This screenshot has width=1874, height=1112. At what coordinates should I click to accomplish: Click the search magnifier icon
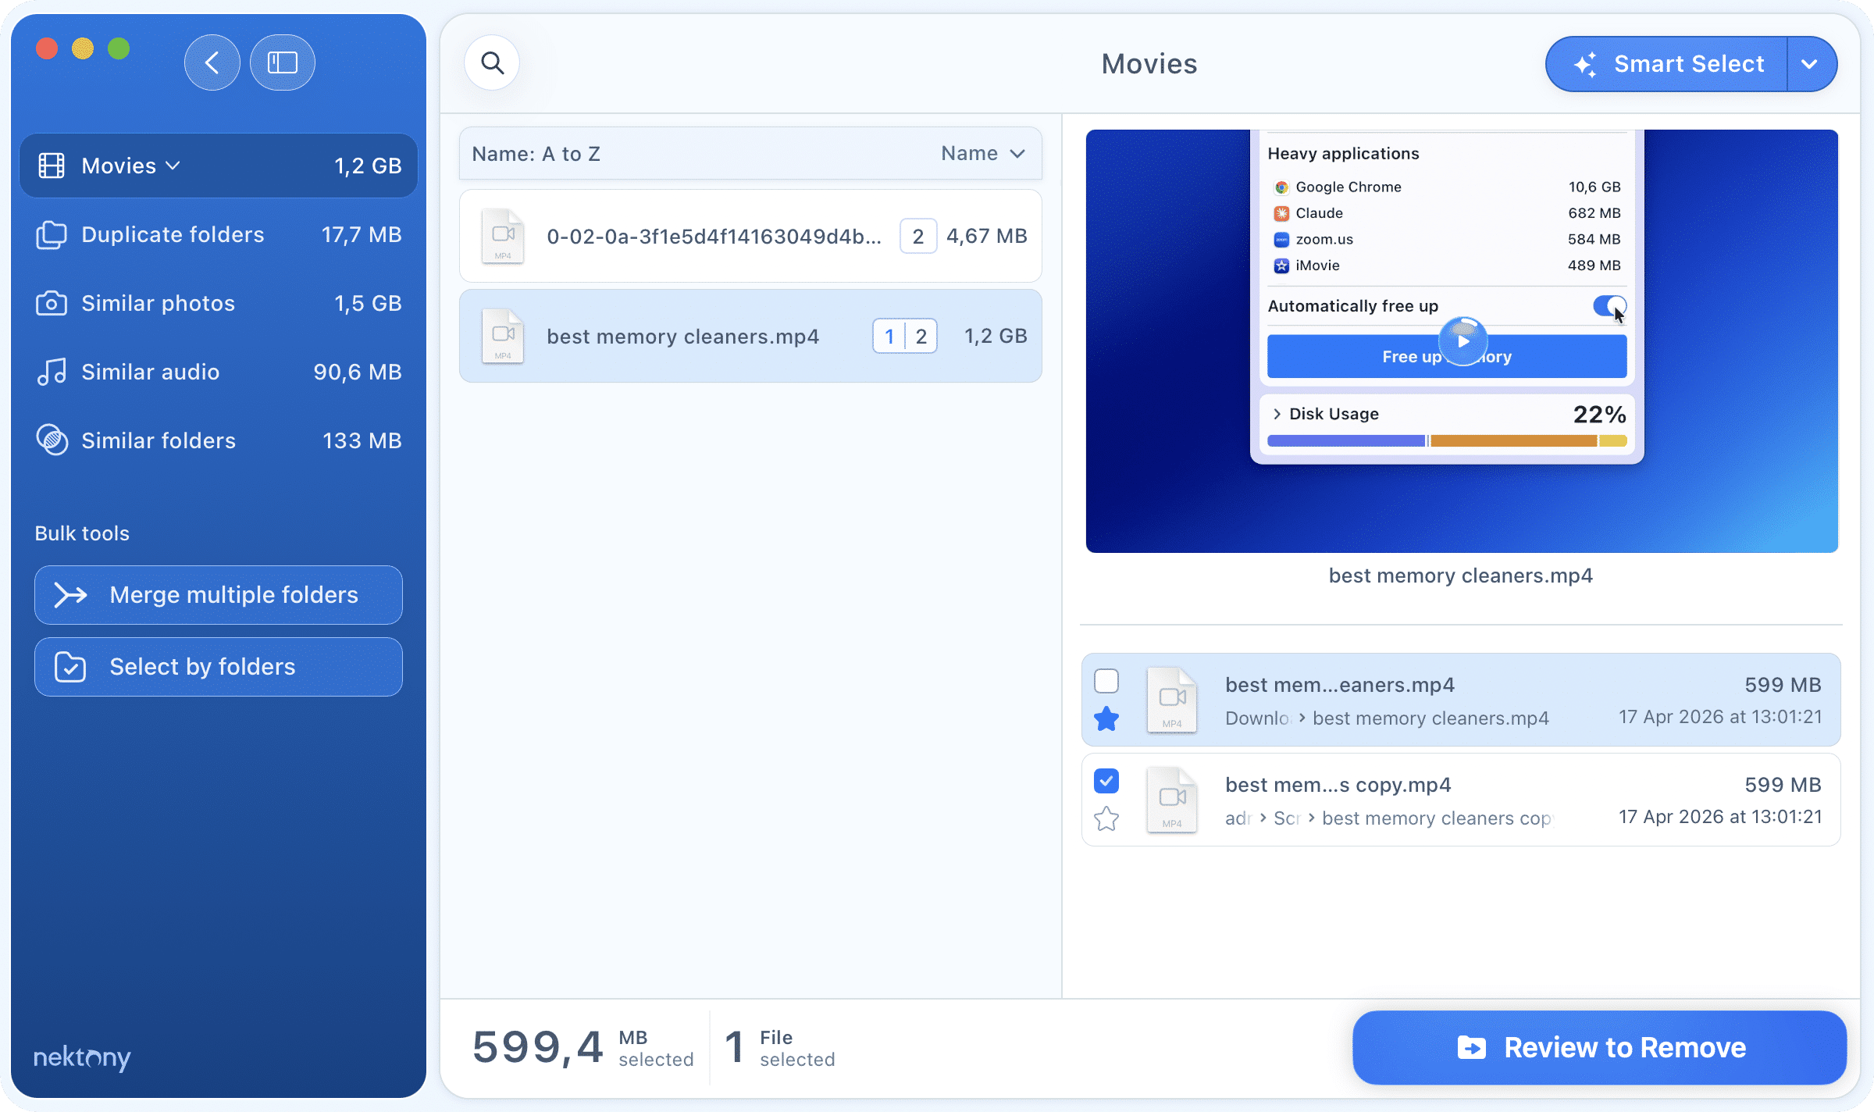(492, 62)
